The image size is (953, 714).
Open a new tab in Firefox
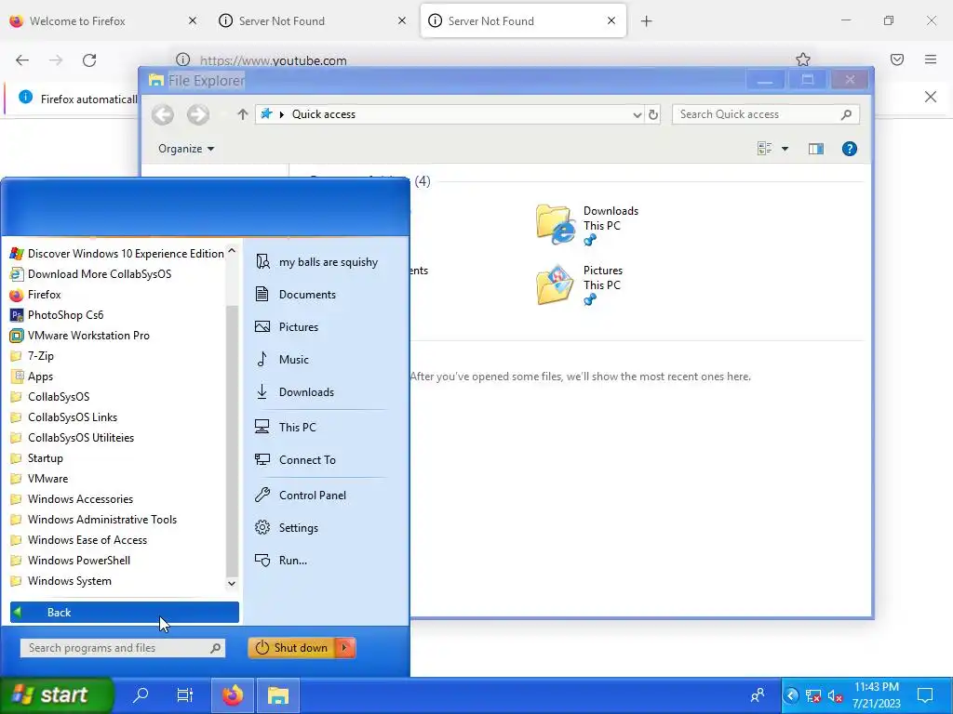pyautogui.click(x=647, y=21)
